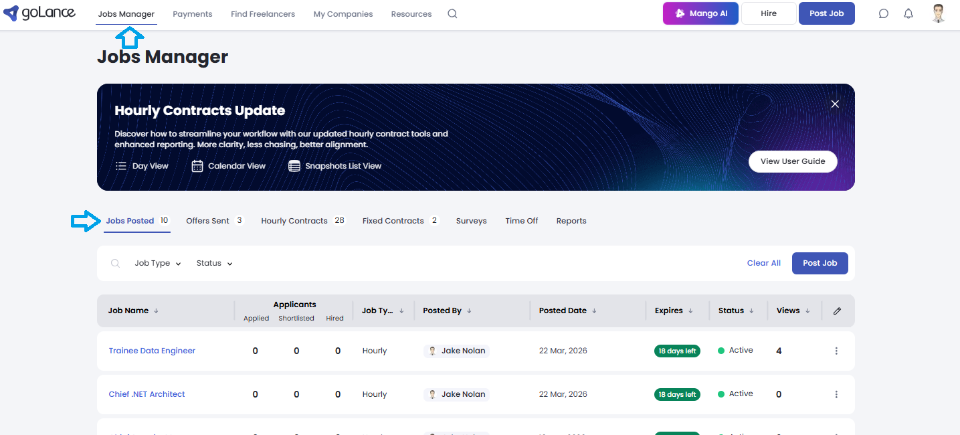Image resolution: width=960 pixels, height=435 pixels.
Task: Click the edit columns pencil icon
Action: [837, 311]
